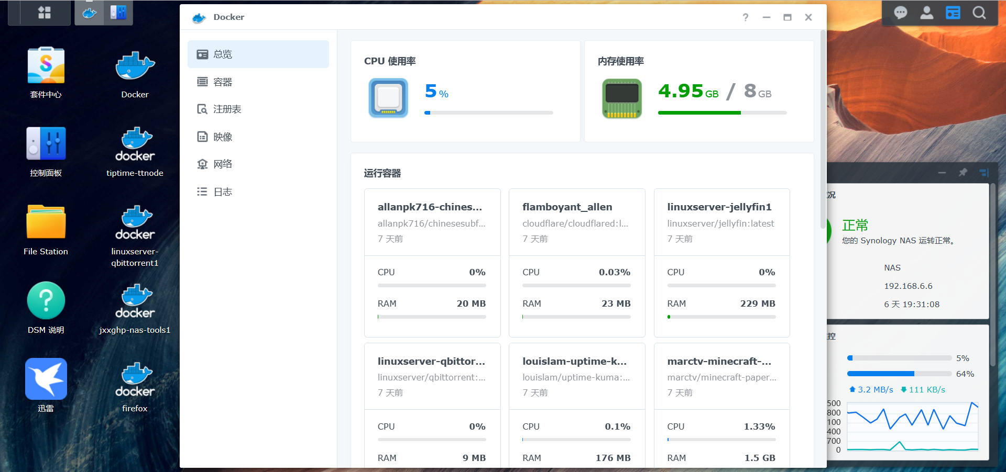The height and width of the screenshot is (472, 1006).
Task: Pin the widget panel with pushpin icon
Action: [963, 172]
